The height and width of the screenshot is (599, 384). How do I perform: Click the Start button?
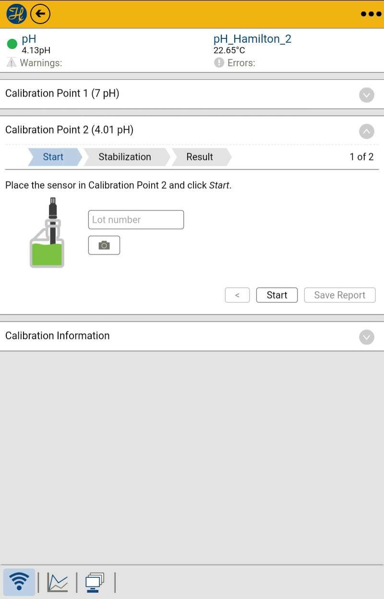click(x=277, y=295)
